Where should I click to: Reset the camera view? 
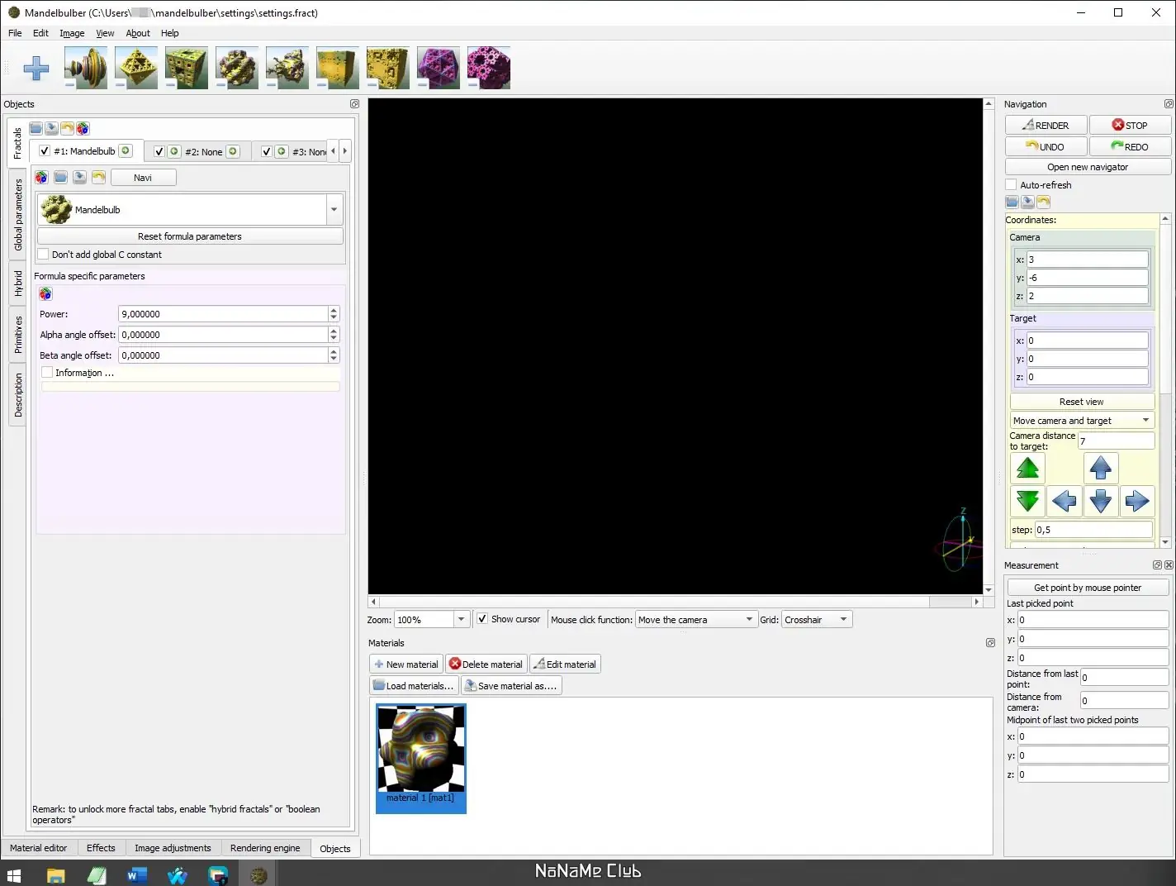pos(1082,402)
